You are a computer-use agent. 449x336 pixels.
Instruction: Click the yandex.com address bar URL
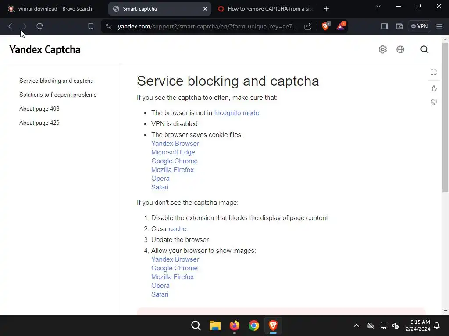click(x=207, y=26)
